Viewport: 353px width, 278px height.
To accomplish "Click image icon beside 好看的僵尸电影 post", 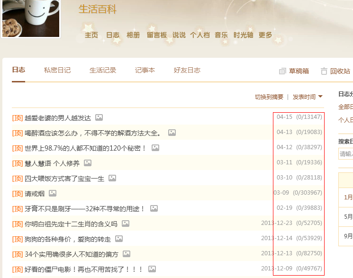I will point(152,269).
